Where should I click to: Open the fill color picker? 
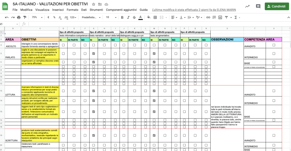149,17
